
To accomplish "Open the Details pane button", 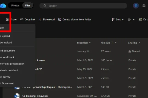I will point(143,20).
